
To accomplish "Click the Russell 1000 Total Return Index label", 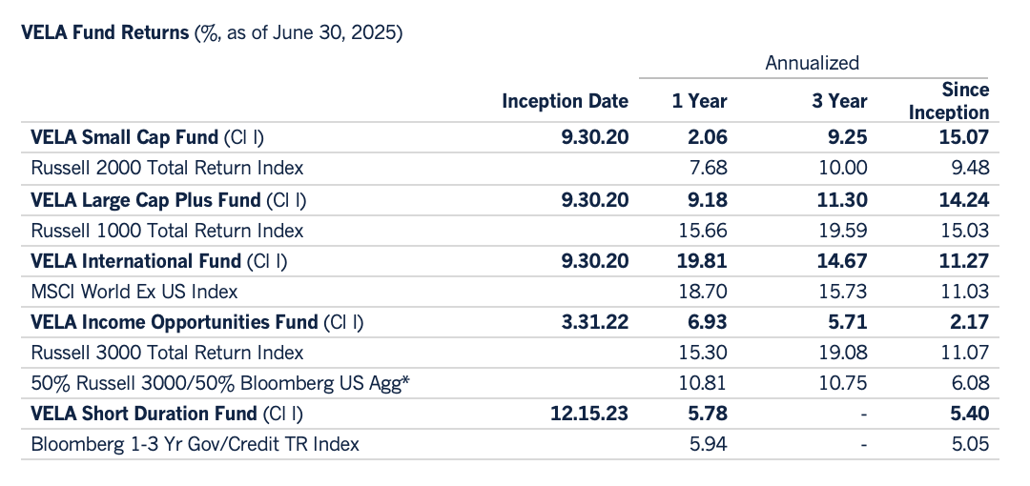I will [167, 230].
